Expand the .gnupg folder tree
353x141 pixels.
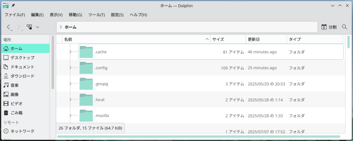coord(70,84)
